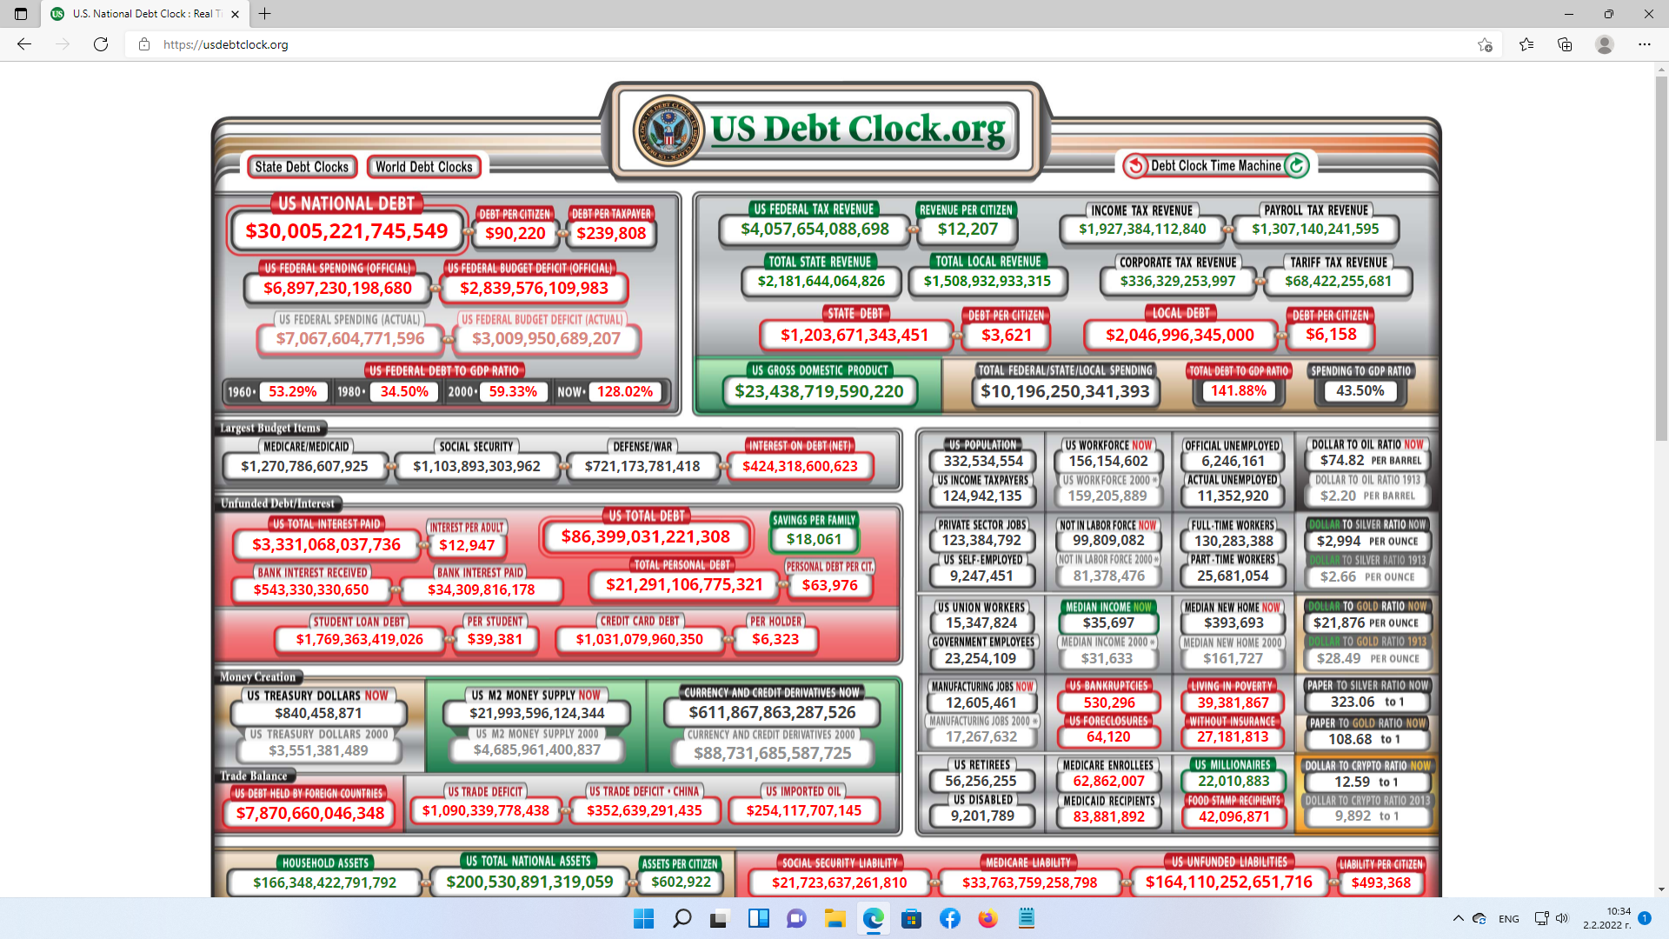Add this page to favorites star icon

(1485, 44)
